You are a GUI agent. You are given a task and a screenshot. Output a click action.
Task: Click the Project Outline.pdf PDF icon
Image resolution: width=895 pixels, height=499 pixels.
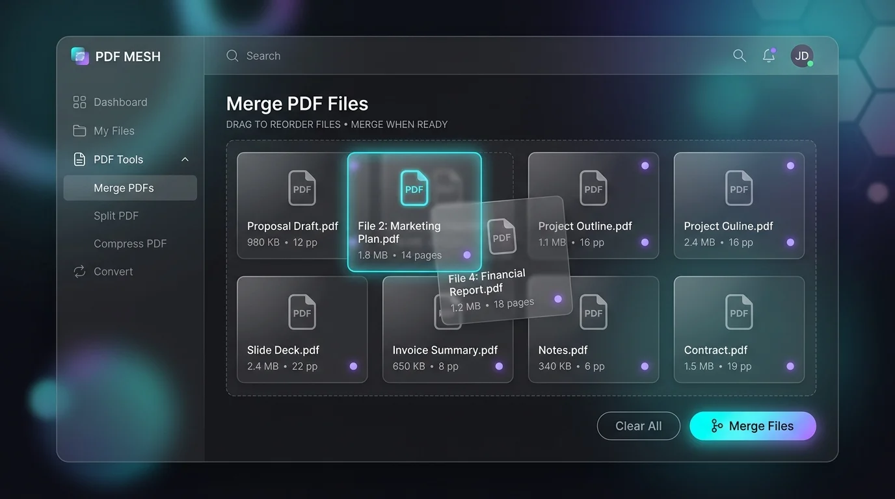click(x=594, y=188)
